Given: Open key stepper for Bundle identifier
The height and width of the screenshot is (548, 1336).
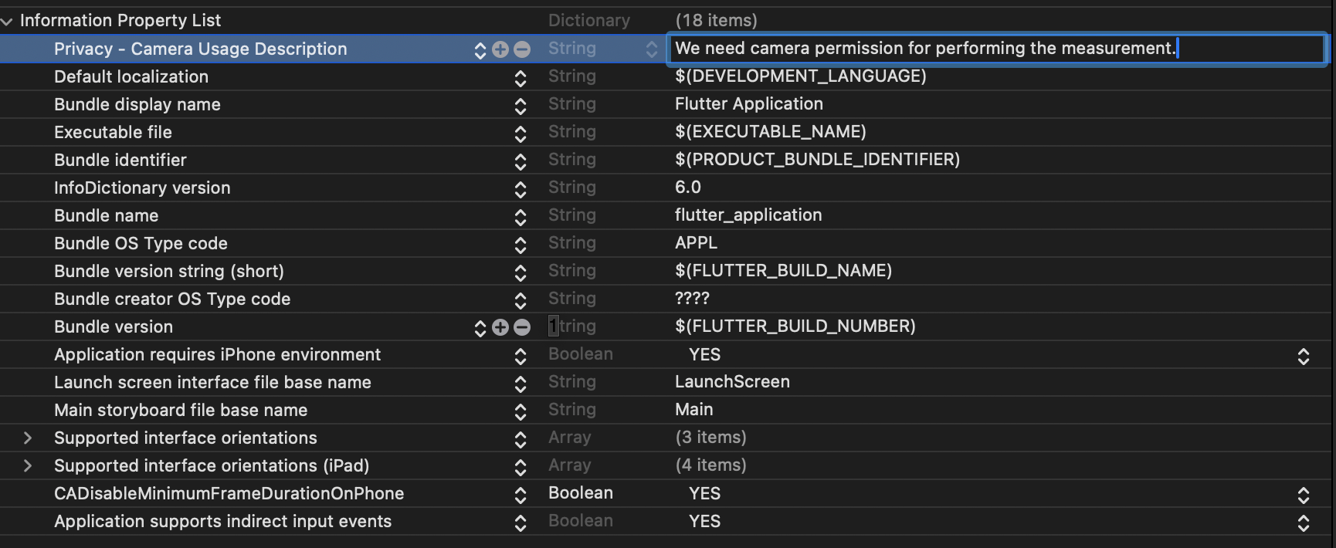Looking at the screenshot, I should [x=520, y=161].
